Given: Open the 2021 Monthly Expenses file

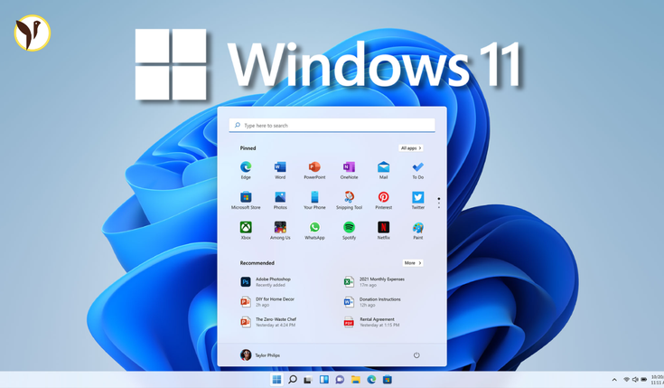Looking at the screenshot, I should click(x=374, y=282).
